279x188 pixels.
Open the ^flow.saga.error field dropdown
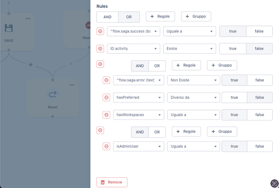point(138,80)
